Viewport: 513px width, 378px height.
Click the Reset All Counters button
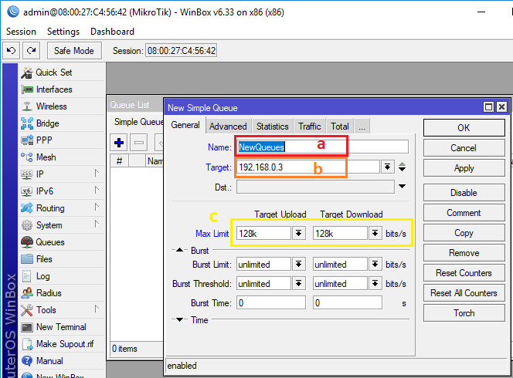tap(464, 292)
